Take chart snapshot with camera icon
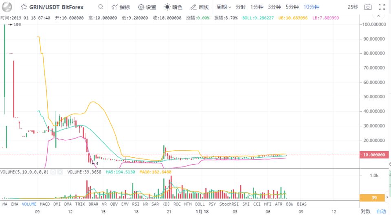The height and width of the screenshot is (215, 391). point(368,7)
